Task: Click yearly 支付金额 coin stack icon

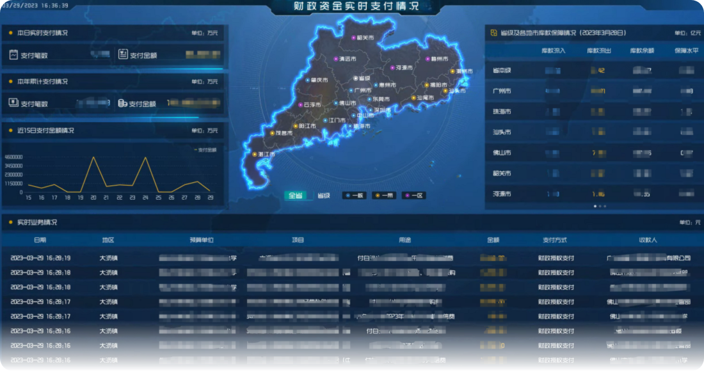Action: pyautogui.click(x=122, y=103)
